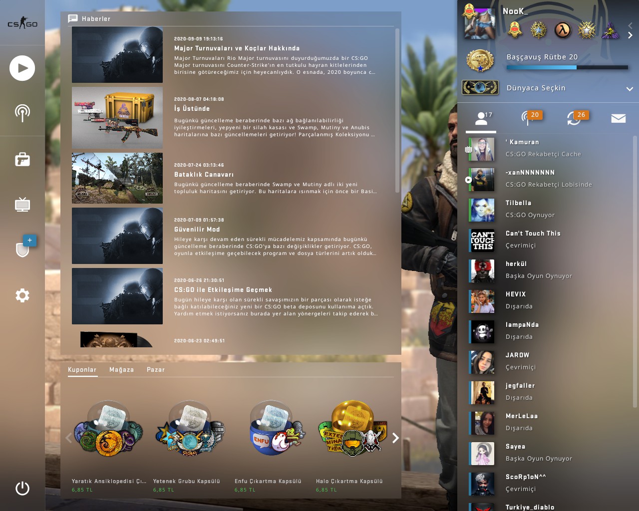
Task: Show previous medals with left arrow
Action: (x=630, y=25)
